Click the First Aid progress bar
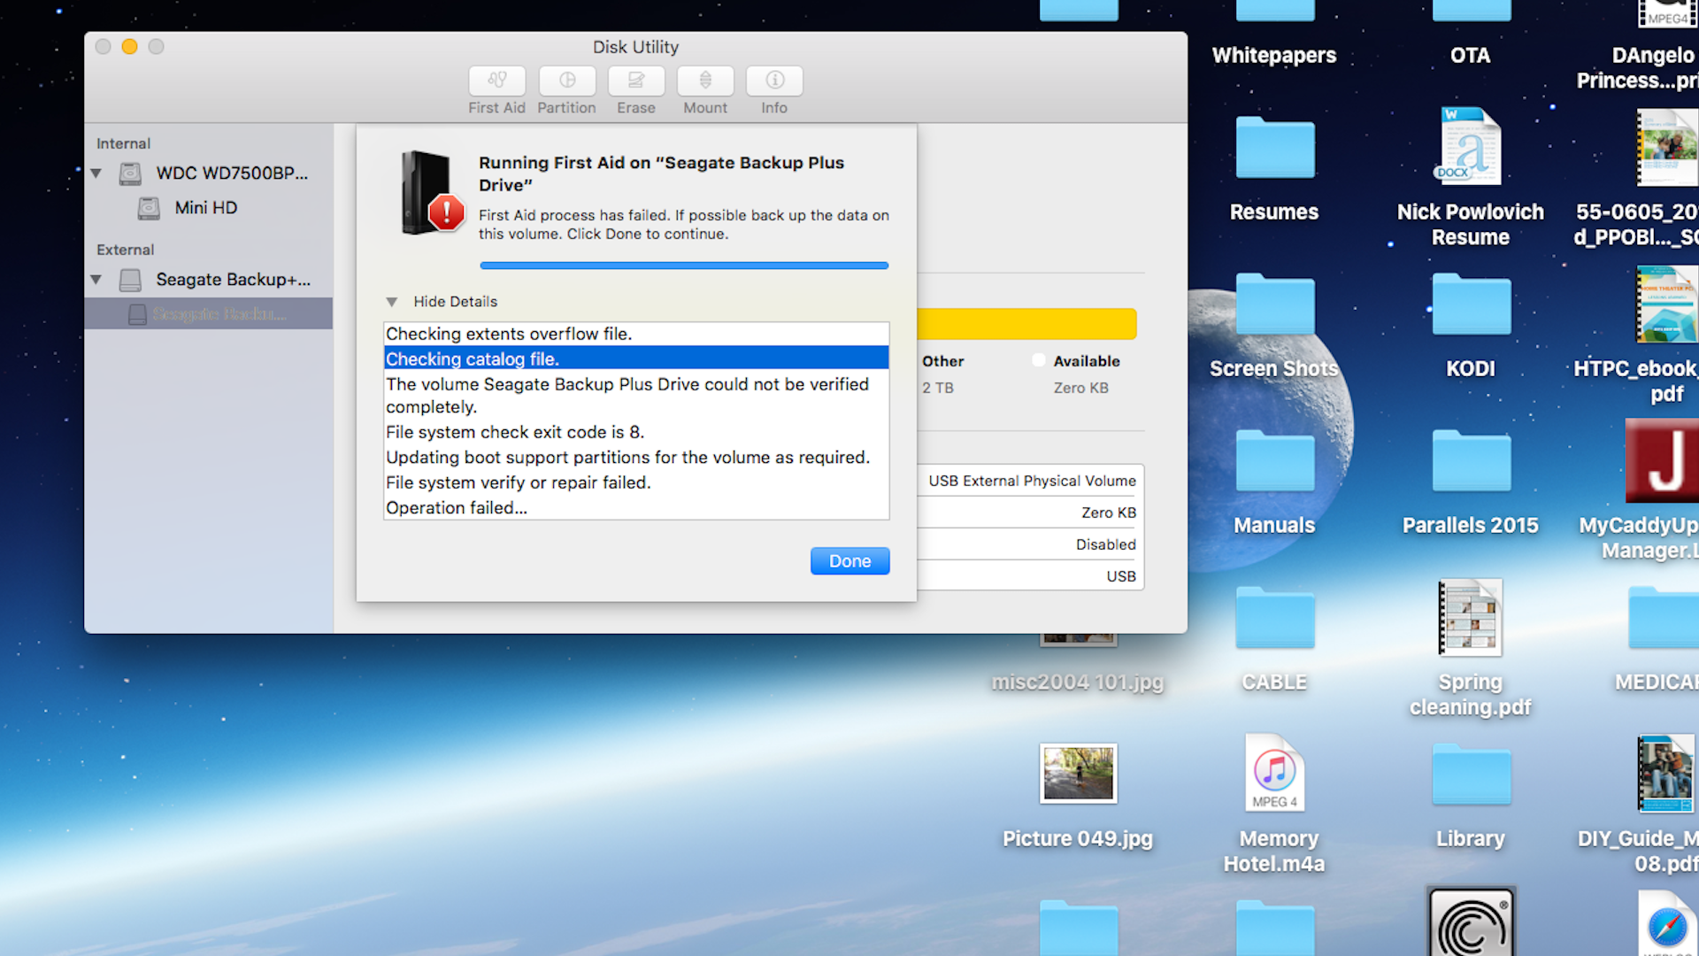The image size is (1699, 956). tap(684, 266)
